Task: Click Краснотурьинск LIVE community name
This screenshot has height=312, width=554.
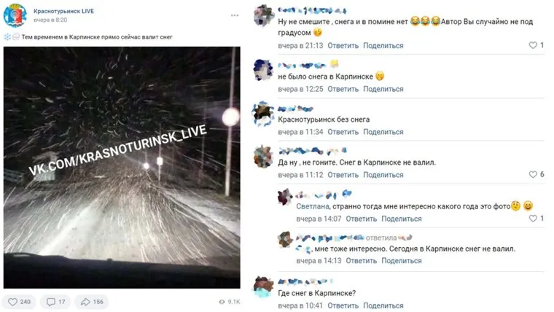Action: coord(63,11)
